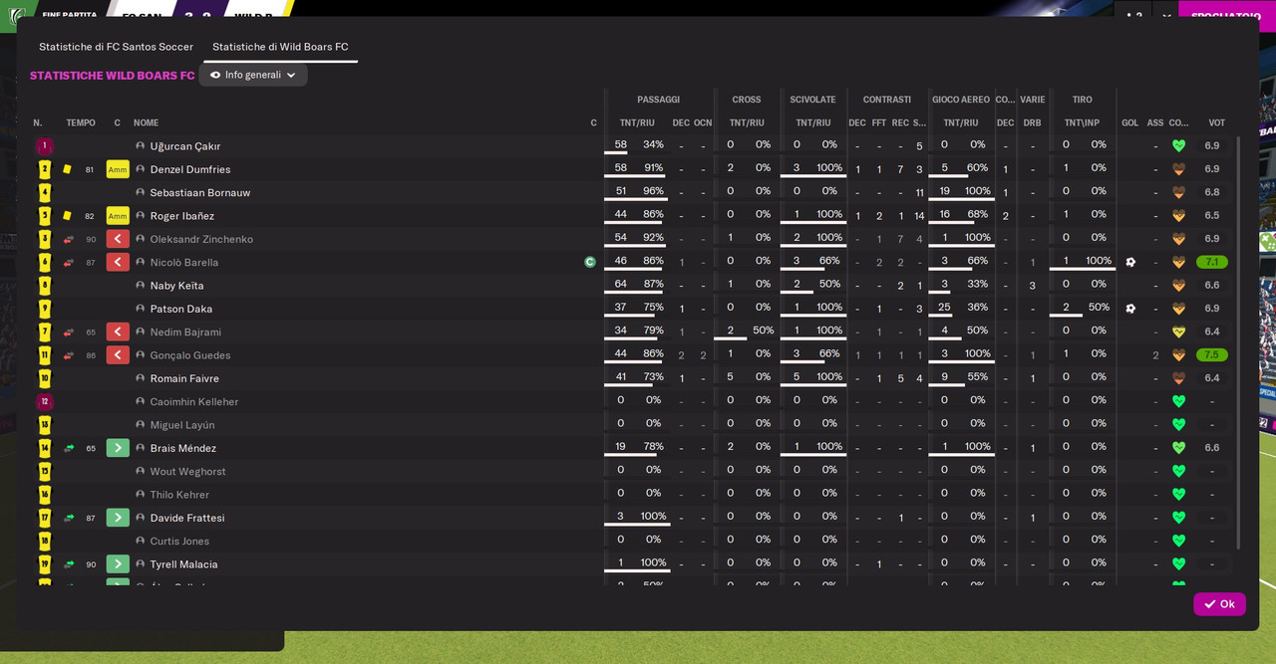Click Nicolò Barella's goal ball icon

(x=1130, y=262)
